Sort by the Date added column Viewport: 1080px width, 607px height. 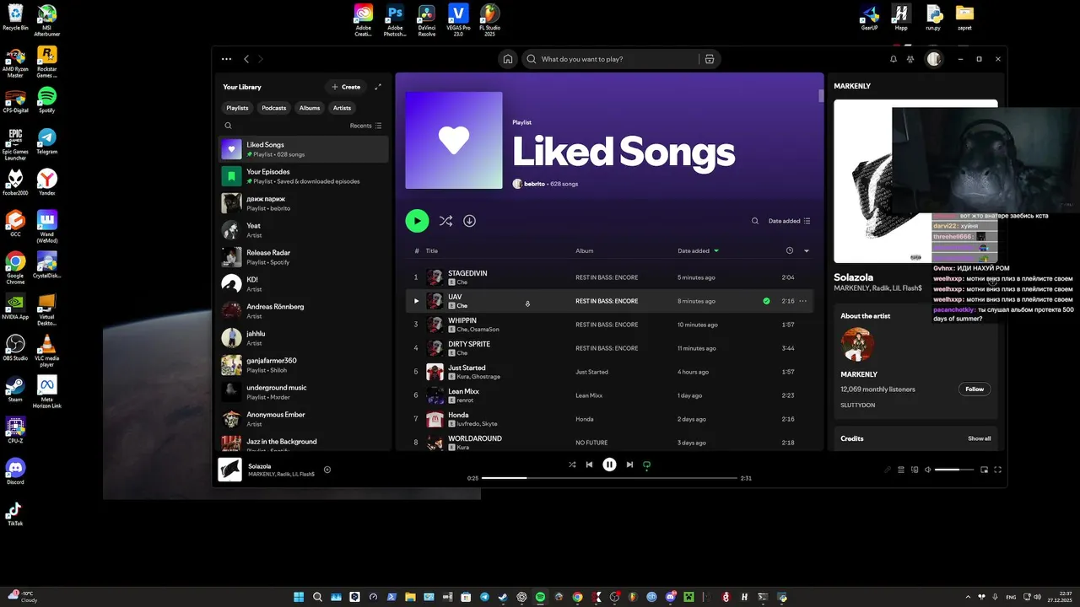point(699,250)
